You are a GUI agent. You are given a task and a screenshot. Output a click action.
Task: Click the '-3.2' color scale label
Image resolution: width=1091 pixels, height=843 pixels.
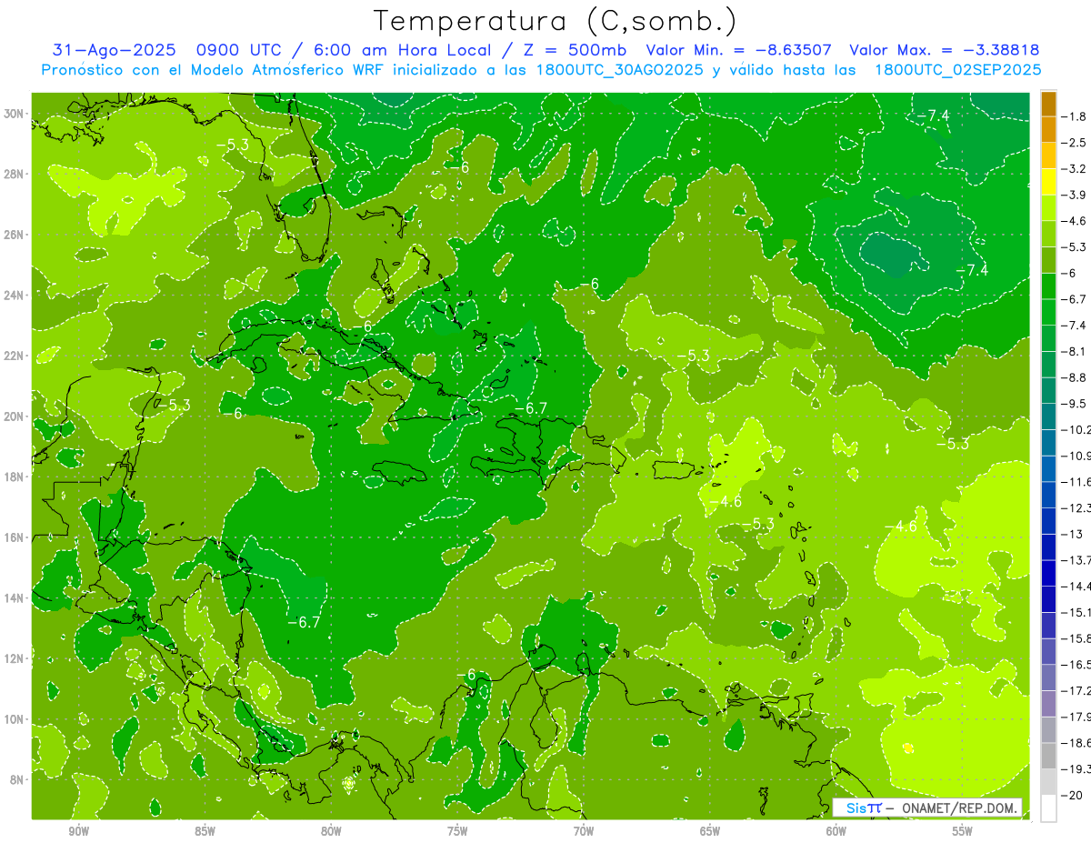pos(1075,169)
